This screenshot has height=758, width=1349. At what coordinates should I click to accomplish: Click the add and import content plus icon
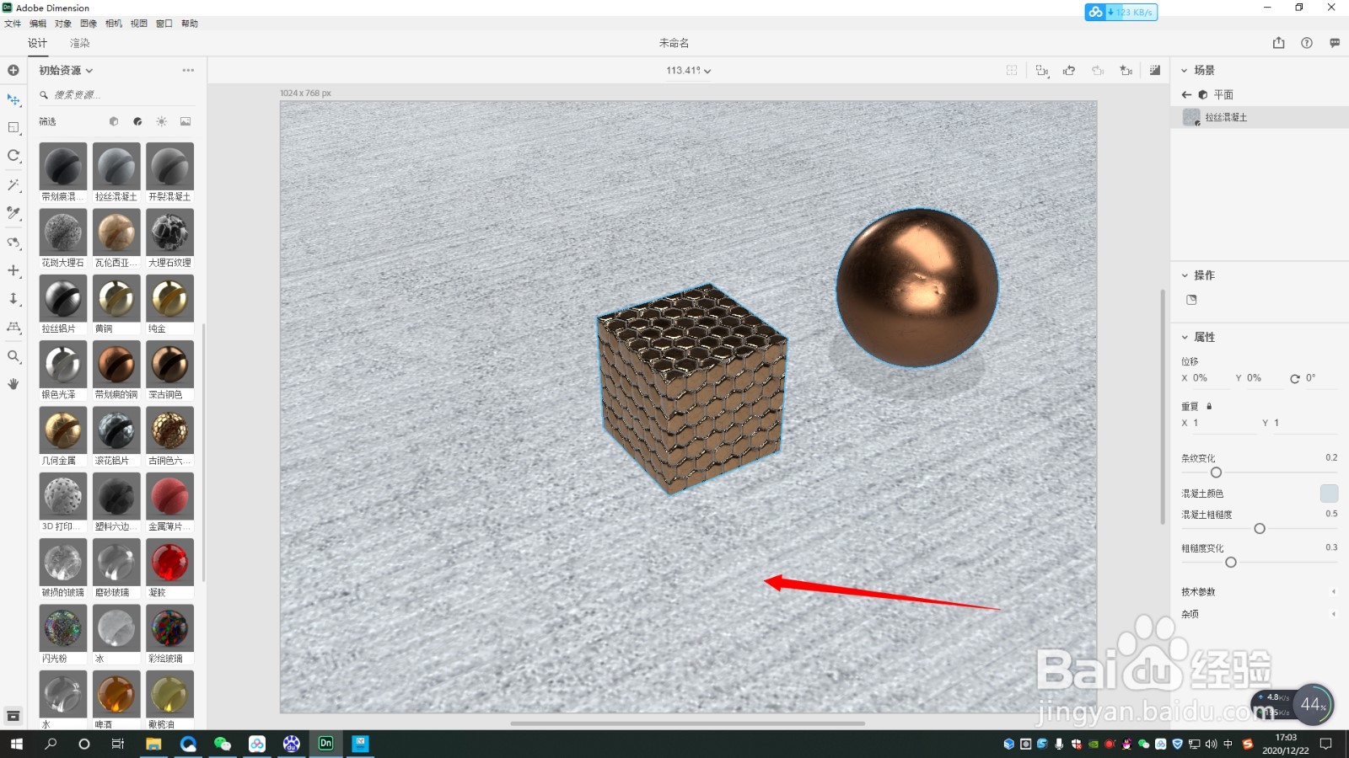(13, 70)
